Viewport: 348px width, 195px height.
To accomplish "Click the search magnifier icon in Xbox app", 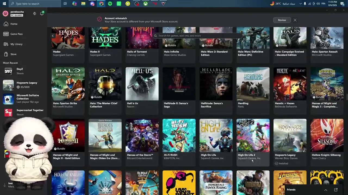I will tap(156, 35).
